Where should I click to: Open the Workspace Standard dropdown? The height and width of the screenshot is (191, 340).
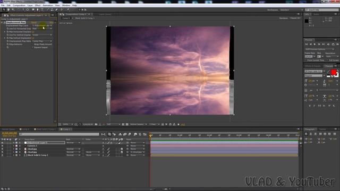291,10
